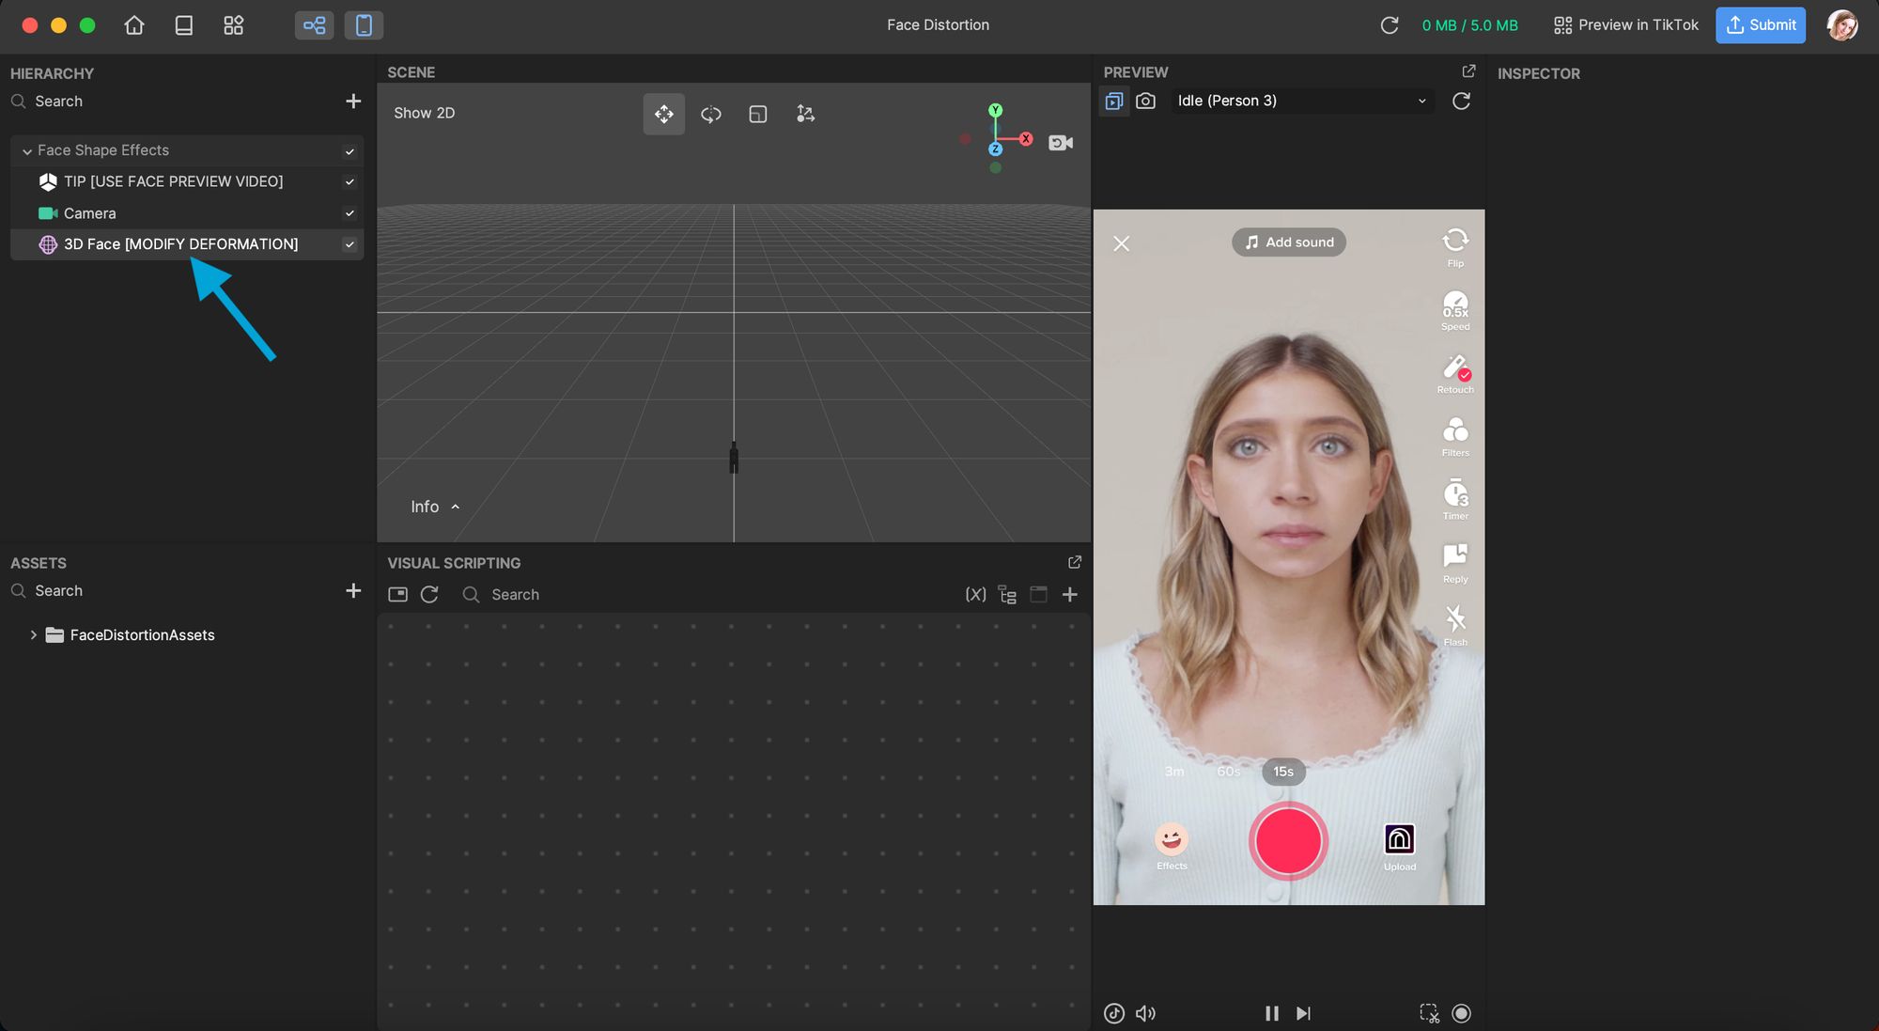Image resolution: width=1879 pixels, height=1031 pixels.
Task: Expand the Face Shape Effects hierarchy
Action: pos(25,149)
